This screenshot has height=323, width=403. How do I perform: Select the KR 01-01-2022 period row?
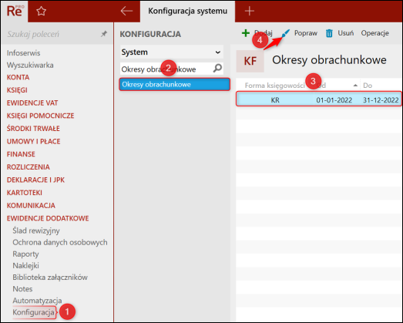[319, 99]
